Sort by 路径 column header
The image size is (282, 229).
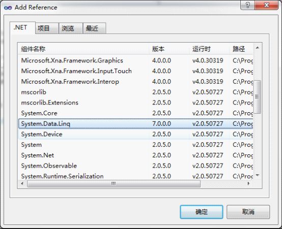tap(241, 49)
